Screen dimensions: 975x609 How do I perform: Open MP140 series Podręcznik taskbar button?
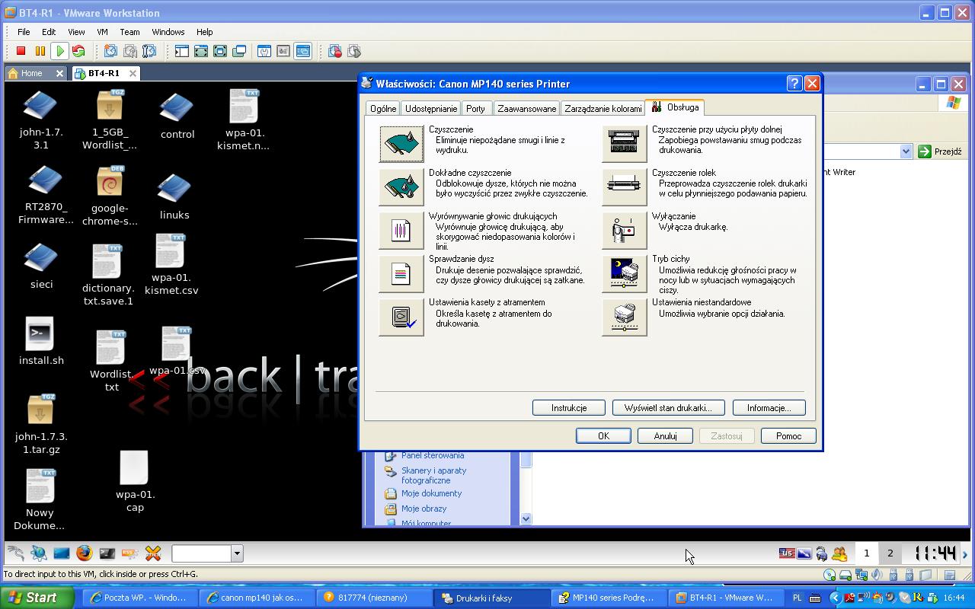609,598
